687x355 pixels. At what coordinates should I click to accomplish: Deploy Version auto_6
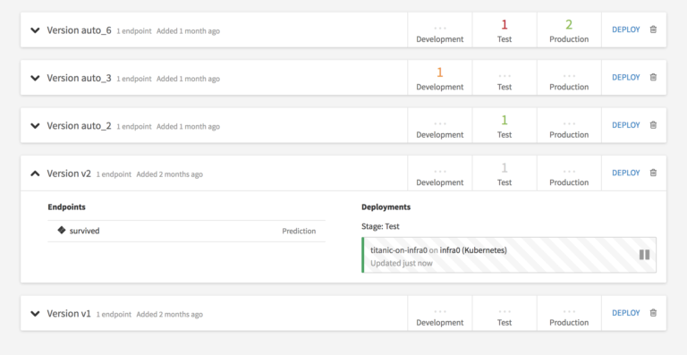[x=625, y=30]
